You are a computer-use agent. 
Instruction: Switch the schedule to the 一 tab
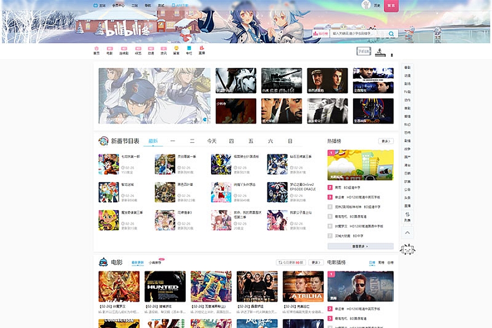[x=173, y=141]
